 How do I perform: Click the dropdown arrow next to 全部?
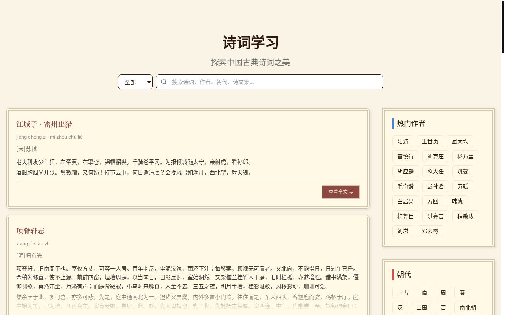149,82
